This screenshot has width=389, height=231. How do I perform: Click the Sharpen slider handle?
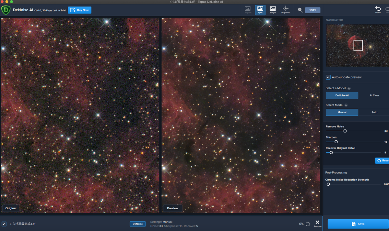(336, 142)
